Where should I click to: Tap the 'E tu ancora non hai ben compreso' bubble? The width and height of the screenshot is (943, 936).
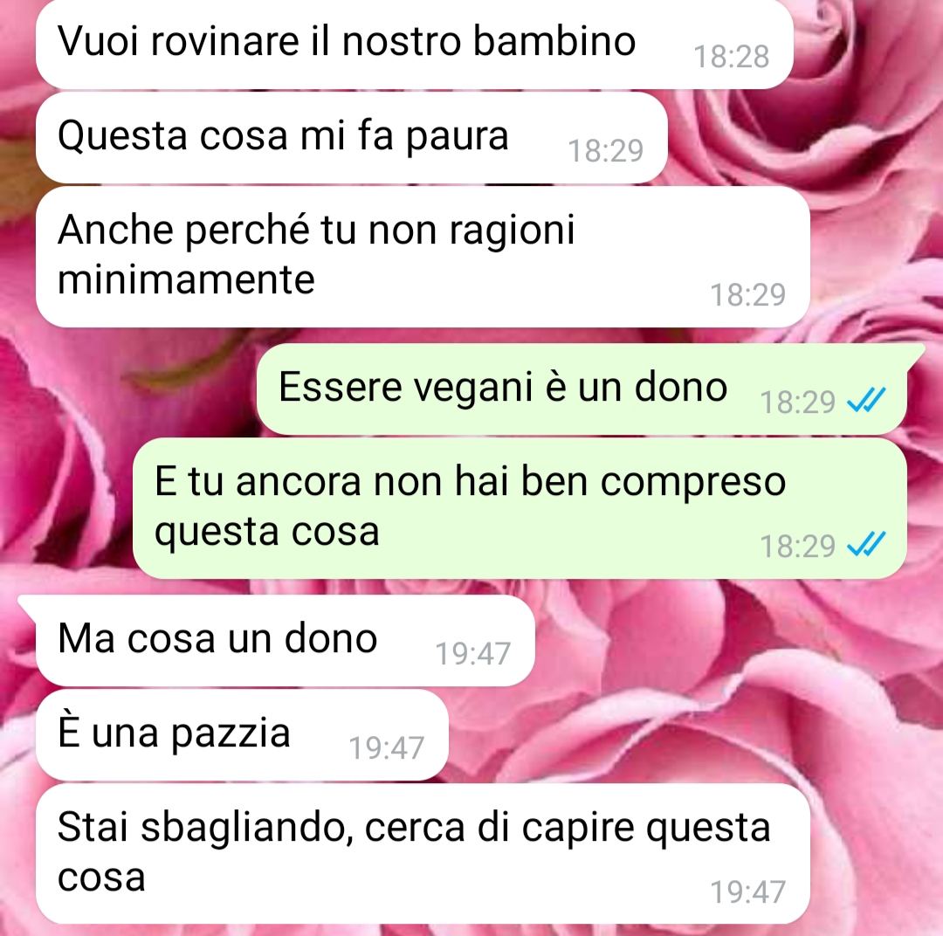click(520, 508)
